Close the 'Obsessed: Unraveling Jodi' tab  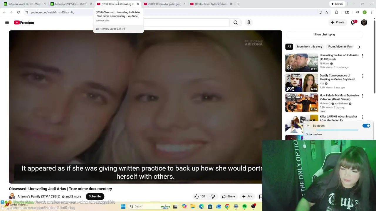pos(138,4)
